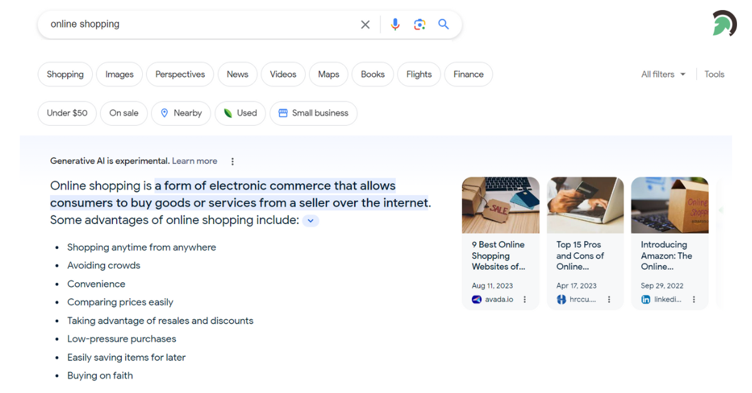This screenshot has width=752, height=393.
Task: Enable the On sale filter chip
Action: point(124,113)
